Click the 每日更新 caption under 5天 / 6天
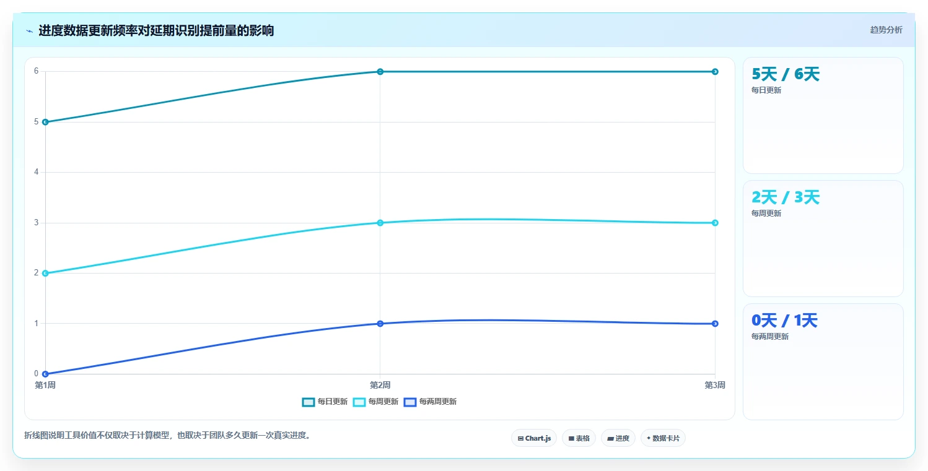The width and height of the screenshot is (928, 471). tap(766, 90)
